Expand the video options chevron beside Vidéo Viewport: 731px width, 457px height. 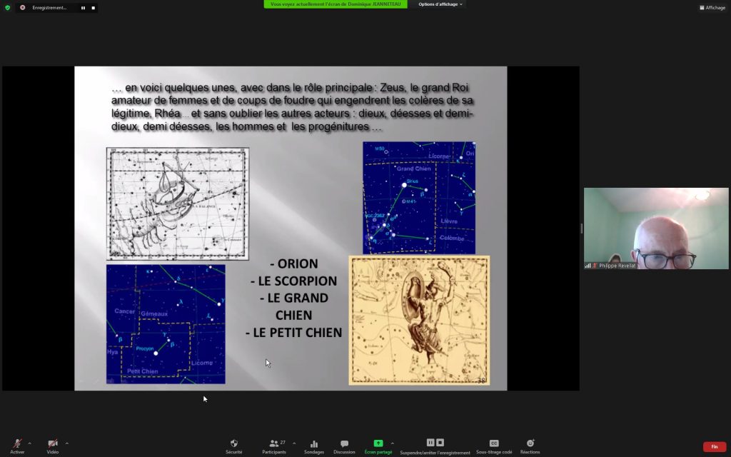66,443
